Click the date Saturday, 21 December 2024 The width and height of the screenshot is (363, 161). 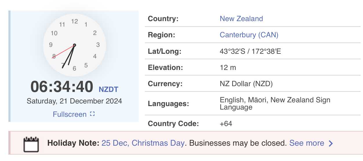pyautogui.click(x=74, y=101)
